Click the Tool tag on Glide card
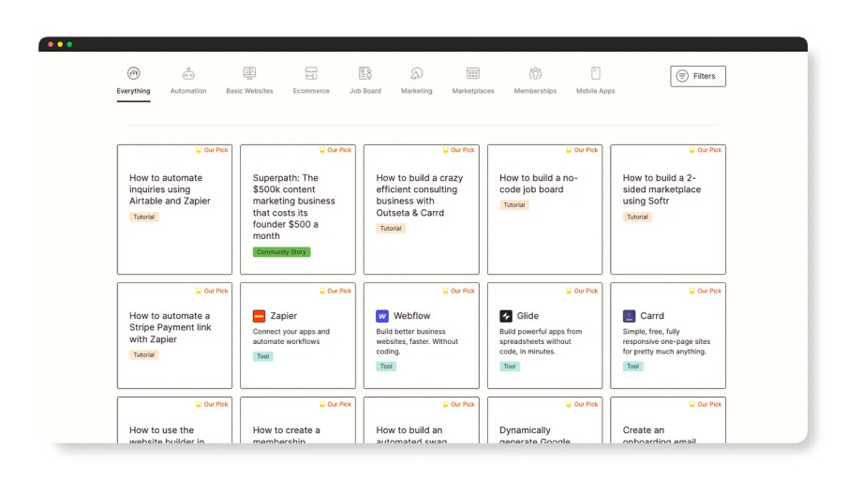 pyautogui.click(x=510, y=367)
